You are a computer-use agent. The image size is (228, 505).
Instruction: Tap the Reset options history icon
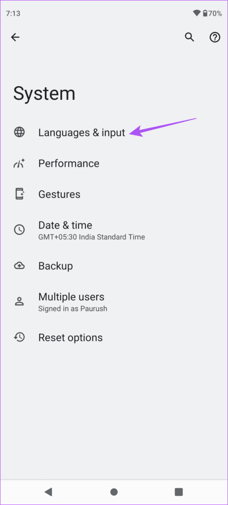point(19,337)
